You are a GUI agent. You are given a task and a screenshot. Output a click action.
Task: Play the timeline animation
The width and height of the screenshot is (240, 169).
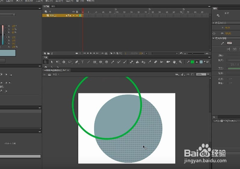tap(91, 53)
